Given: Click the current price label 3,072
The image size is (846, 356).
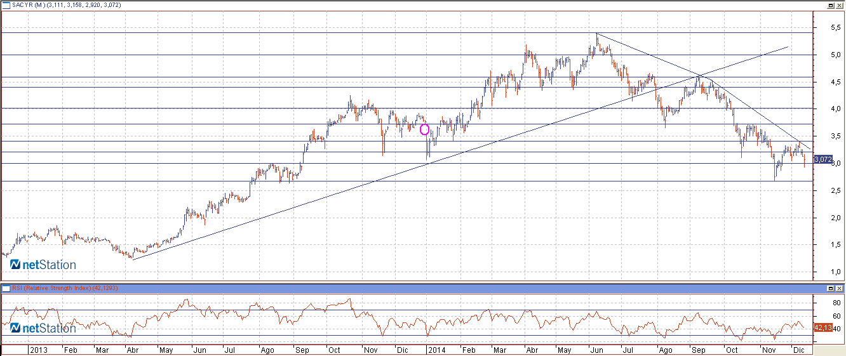Looking at the screenshot, I should point(823,159).
